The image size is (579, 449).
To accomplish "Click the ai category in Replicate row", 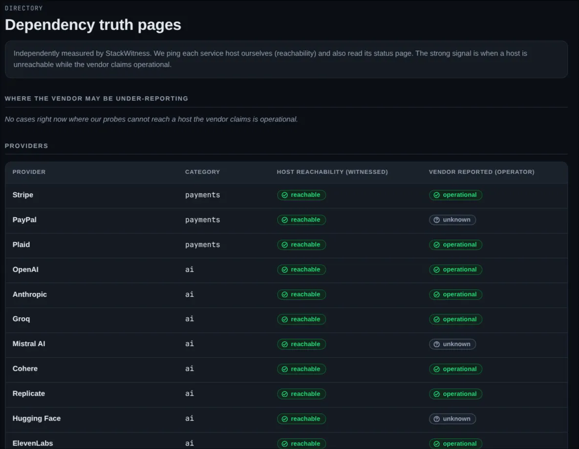I will click(x=190, y=394).
